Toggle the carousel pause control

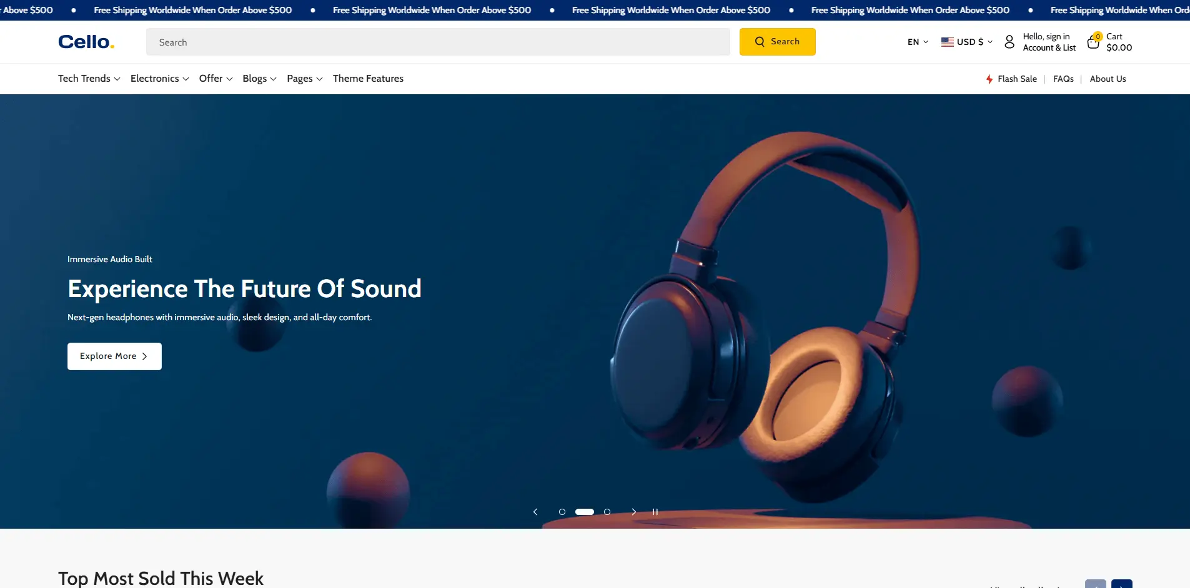[655, 511]
